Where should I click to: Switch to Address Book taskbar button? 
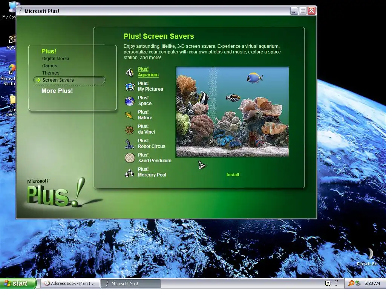coord(70,283)
